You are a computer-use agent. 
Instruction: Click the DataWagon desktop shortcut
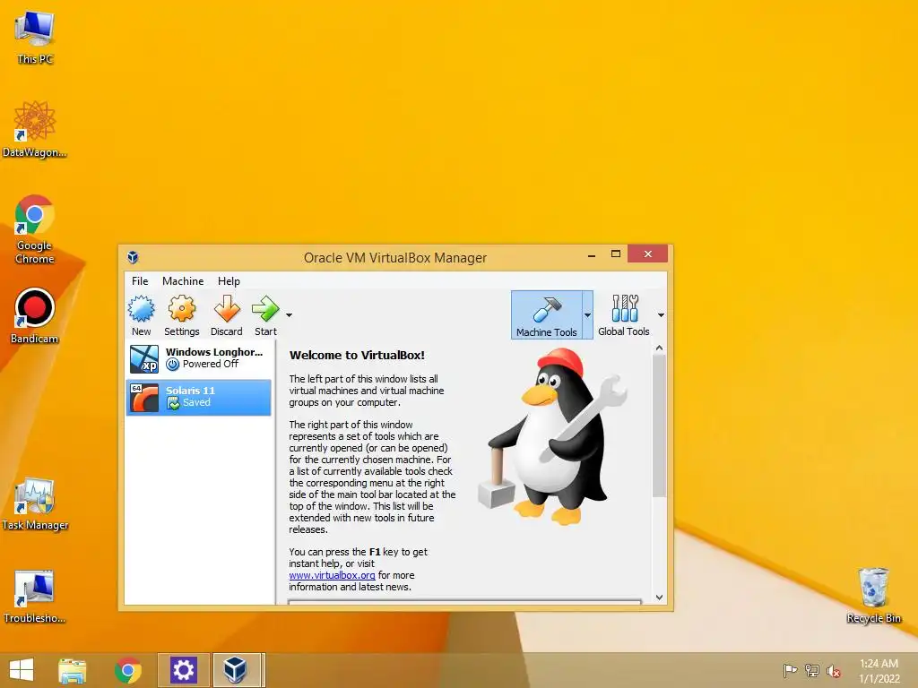pos(35,129)
